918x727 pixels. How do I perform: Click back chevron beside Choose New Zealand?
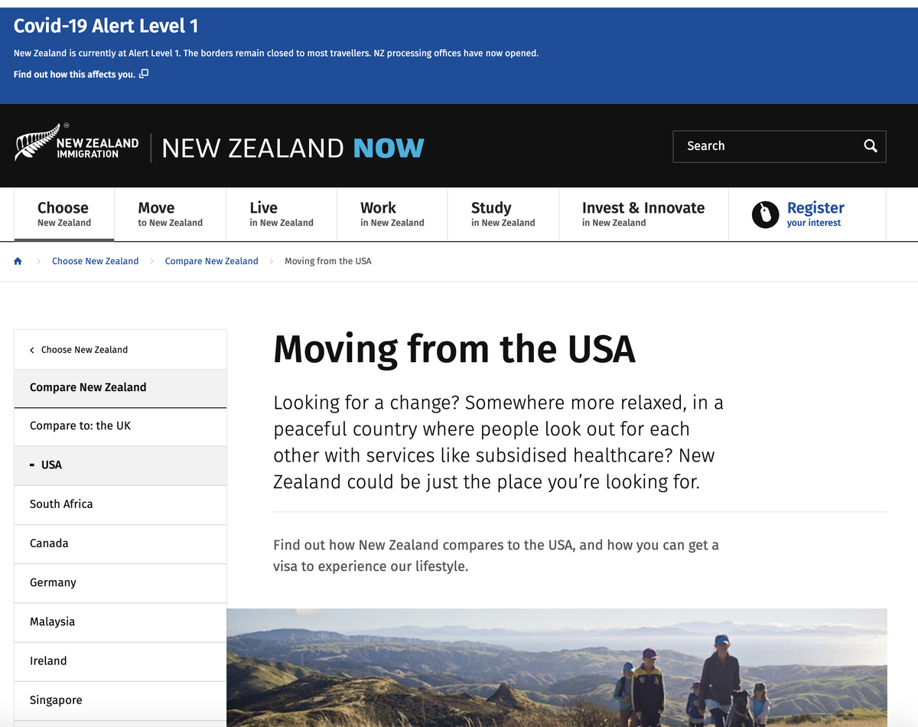(32, 350)
